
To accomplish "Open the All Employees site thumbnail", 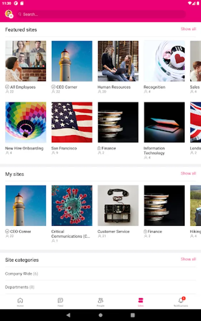I will [26, 61].
